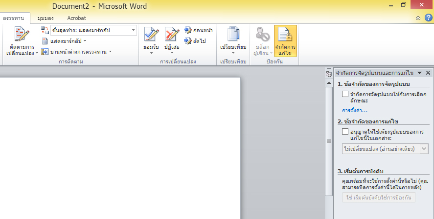Open the ไม่เปลี่ยนแปลง (อ่านอย่างเดียว) dropdown
The height and width of the screenshot is (219, 434).
(385, 149)
